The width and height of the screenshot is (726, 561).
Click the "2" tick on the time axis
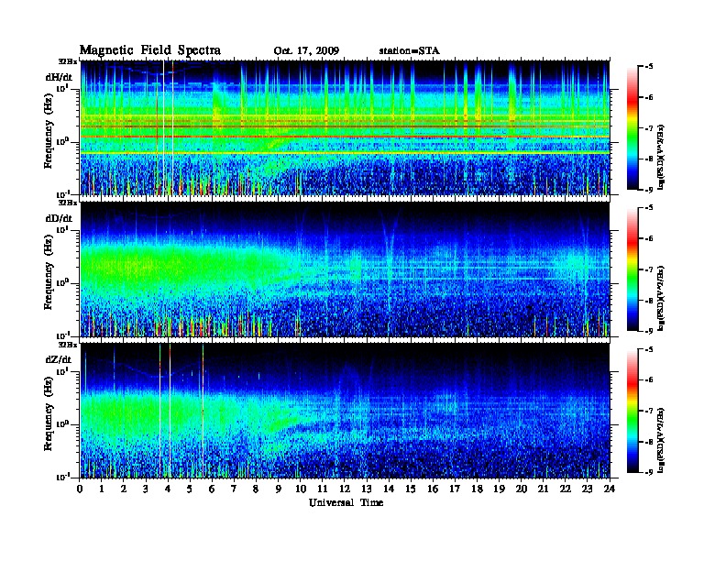coord(124,489)
